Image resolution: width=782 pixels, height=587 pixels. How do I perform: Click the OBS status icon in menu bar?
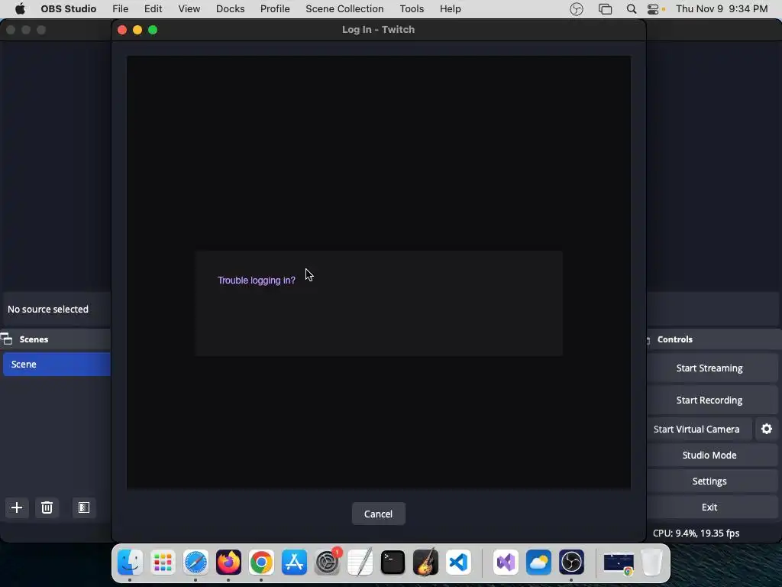coord(576,9)
